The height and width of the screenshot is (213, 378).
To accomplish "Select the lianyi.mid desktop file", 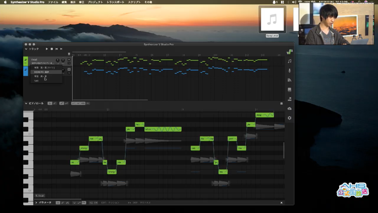I will (272, 21).
